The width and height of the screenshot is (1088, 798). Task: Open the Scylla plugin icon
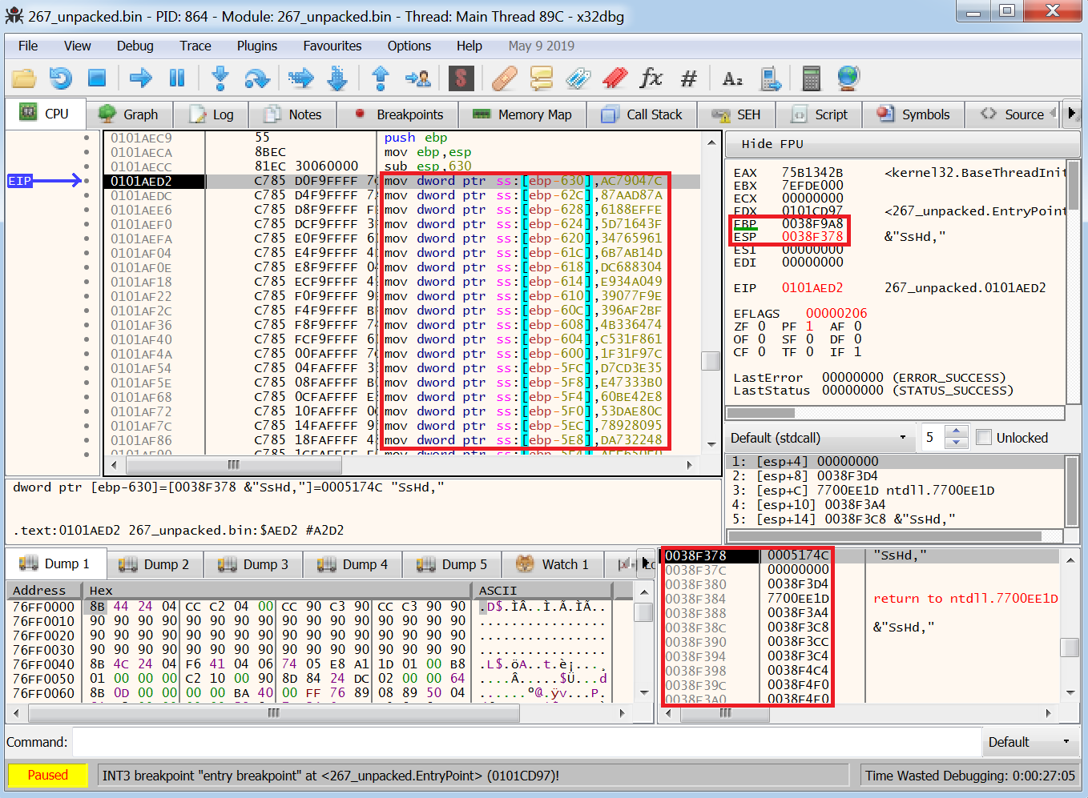[461, 78]
